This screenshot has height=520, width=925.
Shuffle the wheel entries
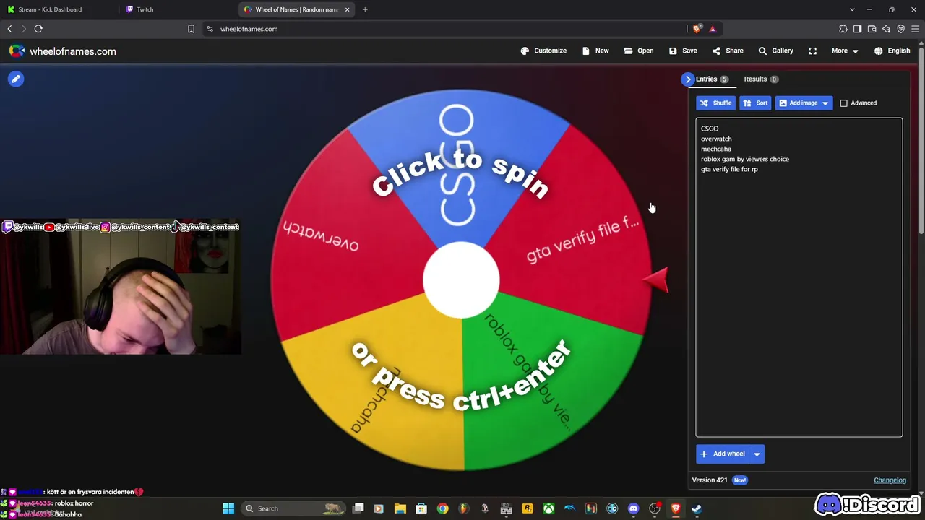tap(715, 103)
